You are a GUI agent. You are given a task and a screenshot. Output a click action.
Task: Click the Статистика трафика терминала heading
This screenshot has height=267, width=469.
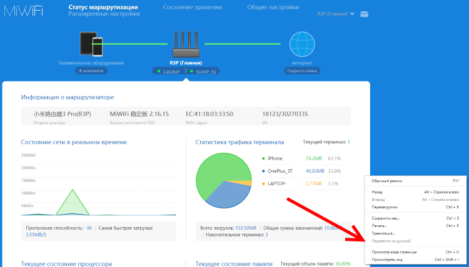pyautogui.click(x=240, y=142)
